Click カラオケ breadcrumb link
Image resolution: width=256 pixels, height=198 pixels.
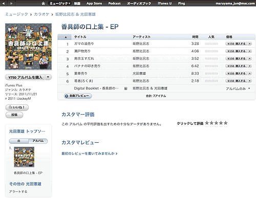click(41, 14)
